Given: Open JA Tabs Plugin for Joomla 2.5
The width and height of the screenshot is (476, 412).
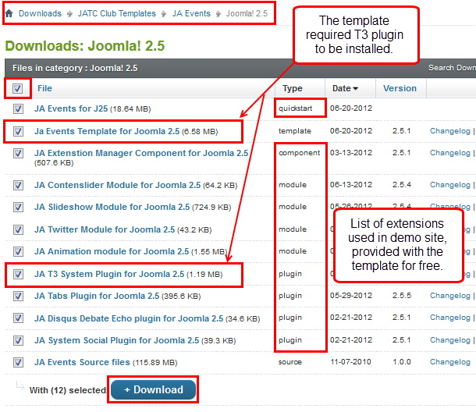Looking at the screenshot, I should click(x=97, y=296).
